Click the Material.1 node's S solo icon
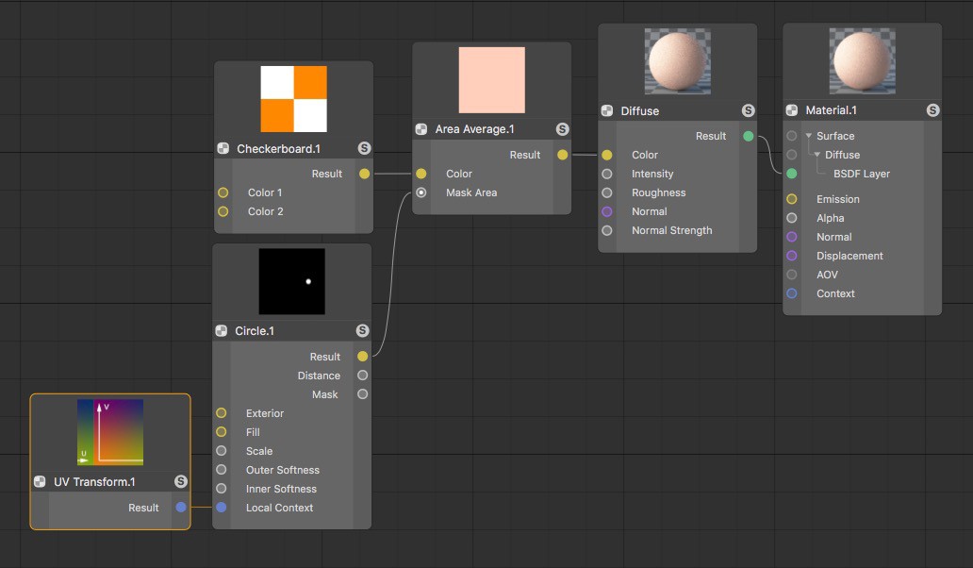 coord(932,110)
